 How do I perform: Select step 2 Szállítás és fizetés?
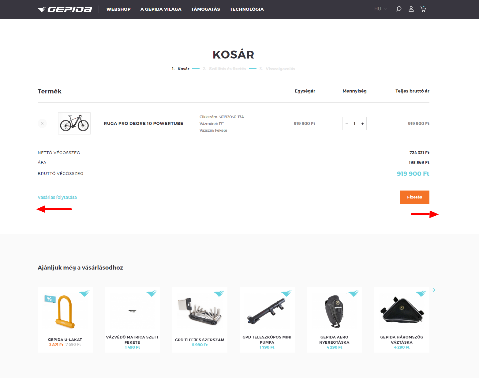224,69
